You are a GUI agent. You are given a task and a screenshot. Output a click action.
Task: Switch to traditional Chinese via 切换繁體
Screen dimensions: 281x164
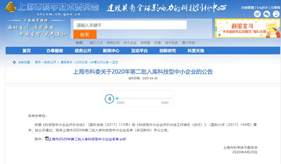point(248,7)
